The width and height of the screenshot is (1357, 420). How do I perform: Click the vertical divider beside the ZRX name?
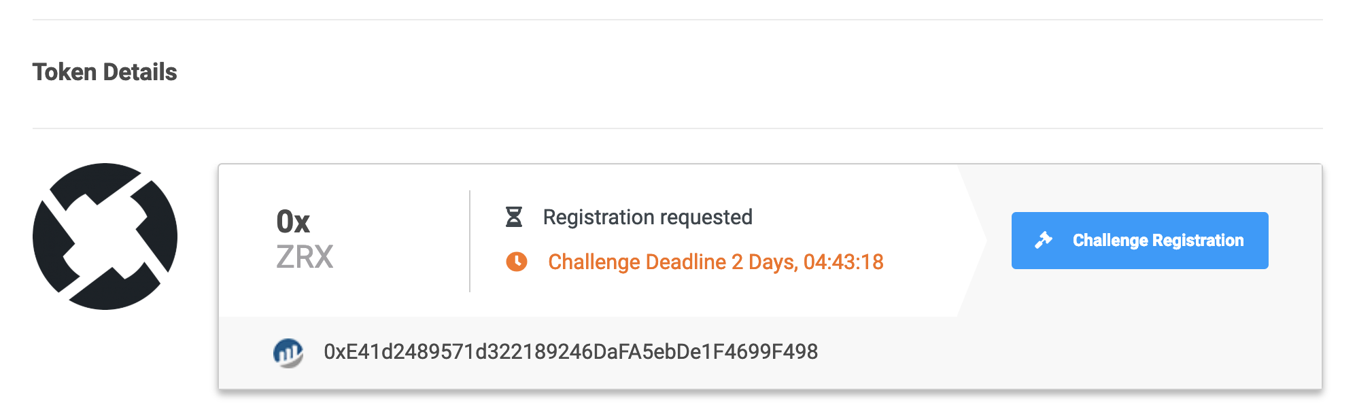tap(470, 241)
